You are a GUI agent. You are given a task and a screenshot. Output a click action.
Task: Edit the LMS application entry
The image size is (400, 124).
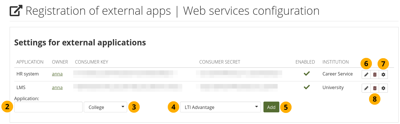(366, 88)
